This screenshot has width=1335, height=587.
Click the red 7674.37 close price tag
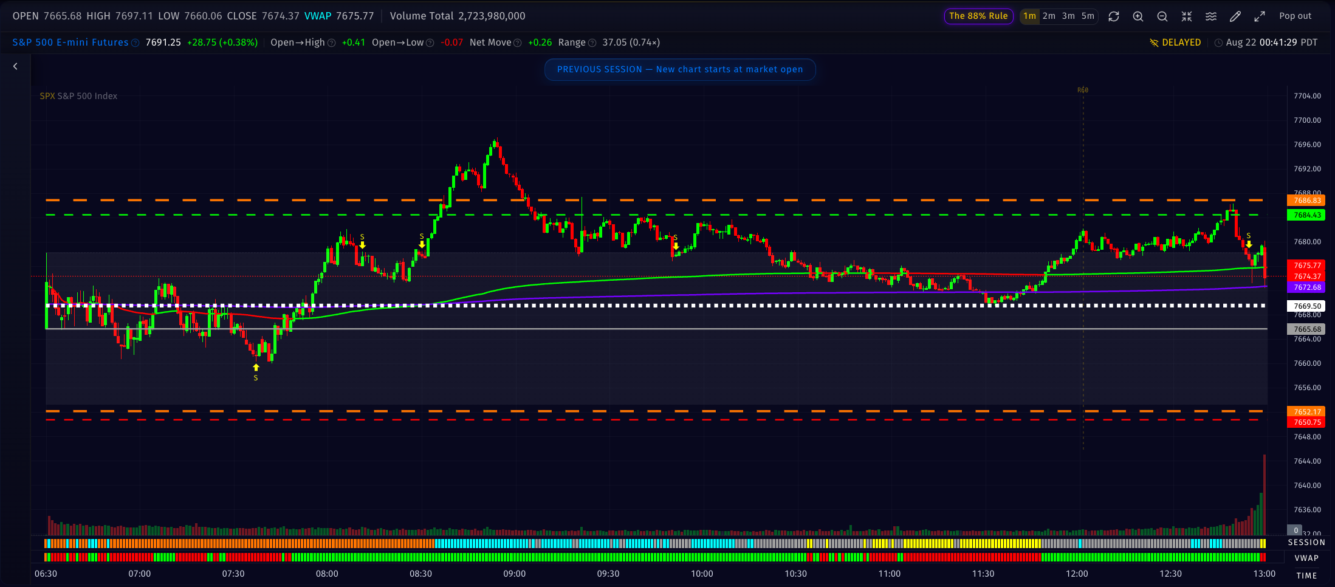pyautogui.click(x=1306, y=276)
